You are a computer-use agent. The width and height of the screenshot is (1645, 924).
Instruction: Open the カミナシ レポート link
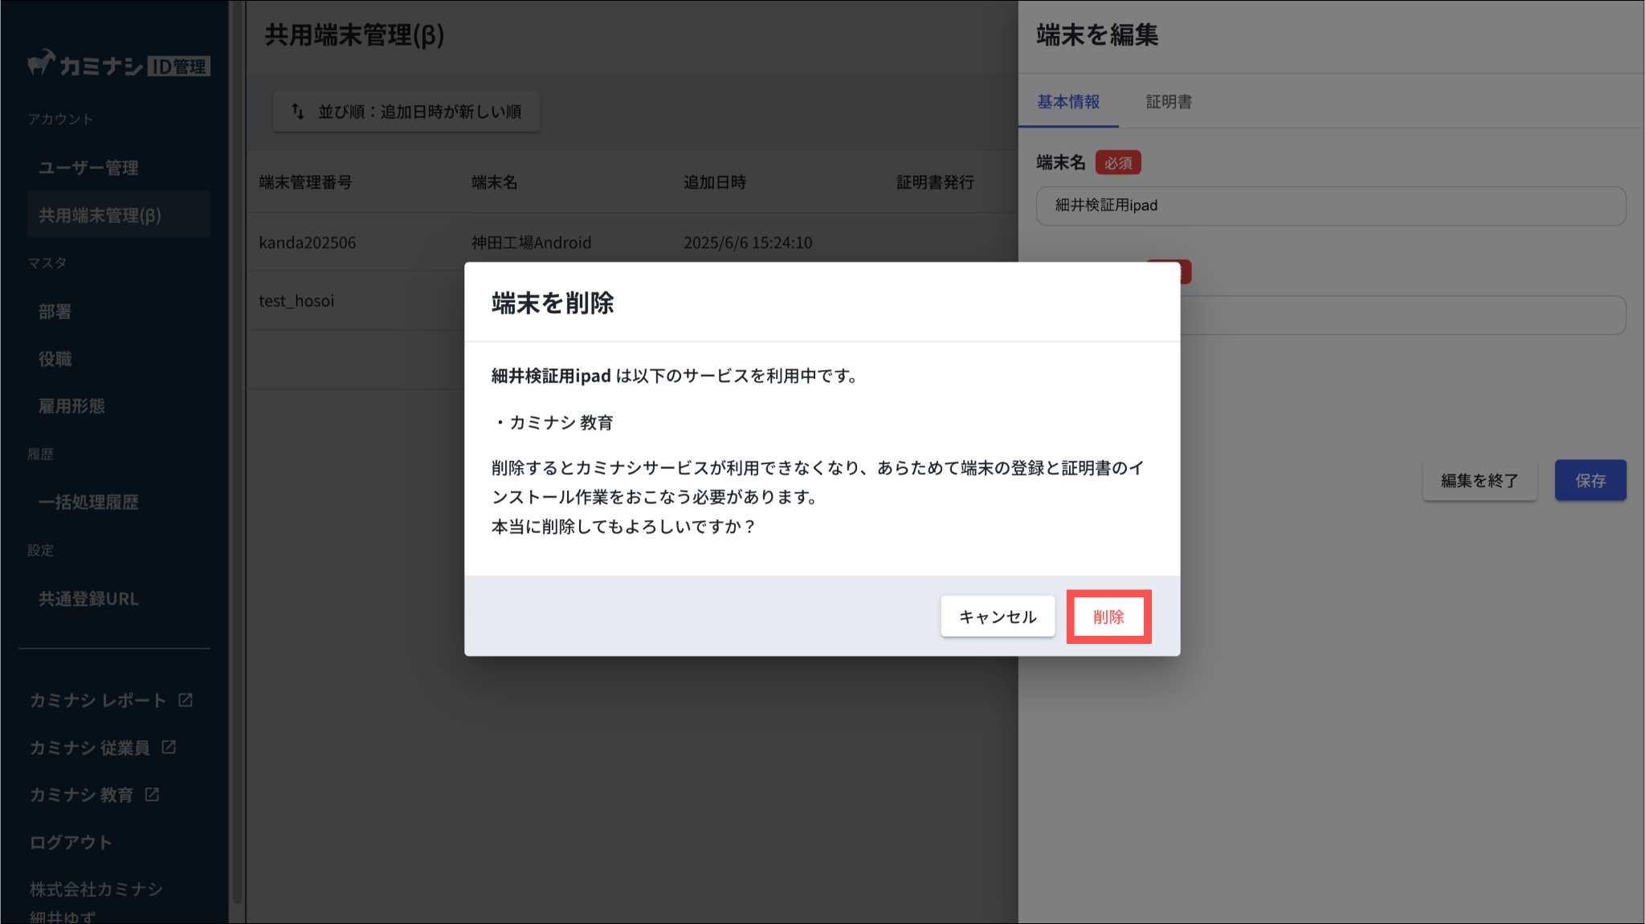coord(97,700)
